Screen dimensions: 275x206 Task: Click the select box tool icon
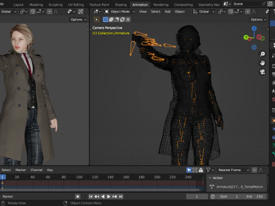pos(97,19)
